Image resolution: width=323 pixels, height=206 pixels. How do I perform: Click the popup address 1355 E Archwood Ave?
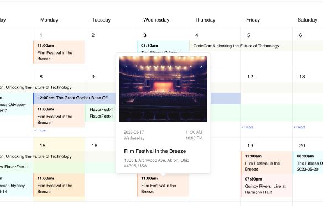157,163
